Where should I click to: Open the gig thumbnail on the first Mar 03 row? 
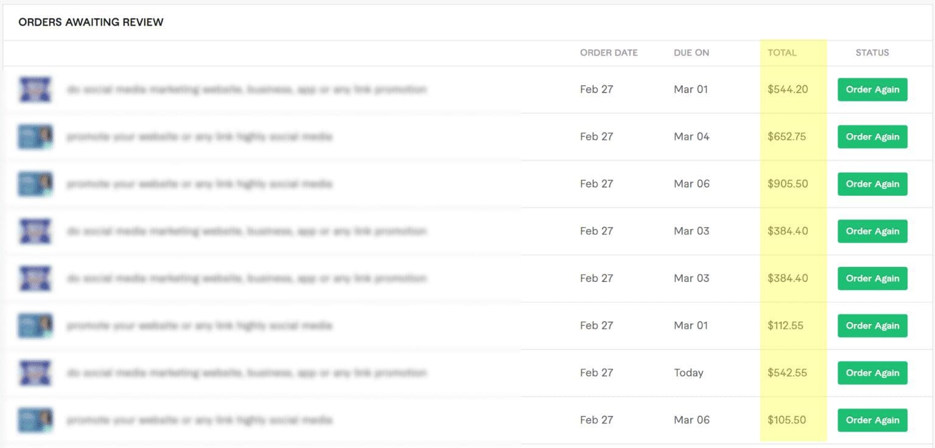pyautogui.click(x=35, y=231)
